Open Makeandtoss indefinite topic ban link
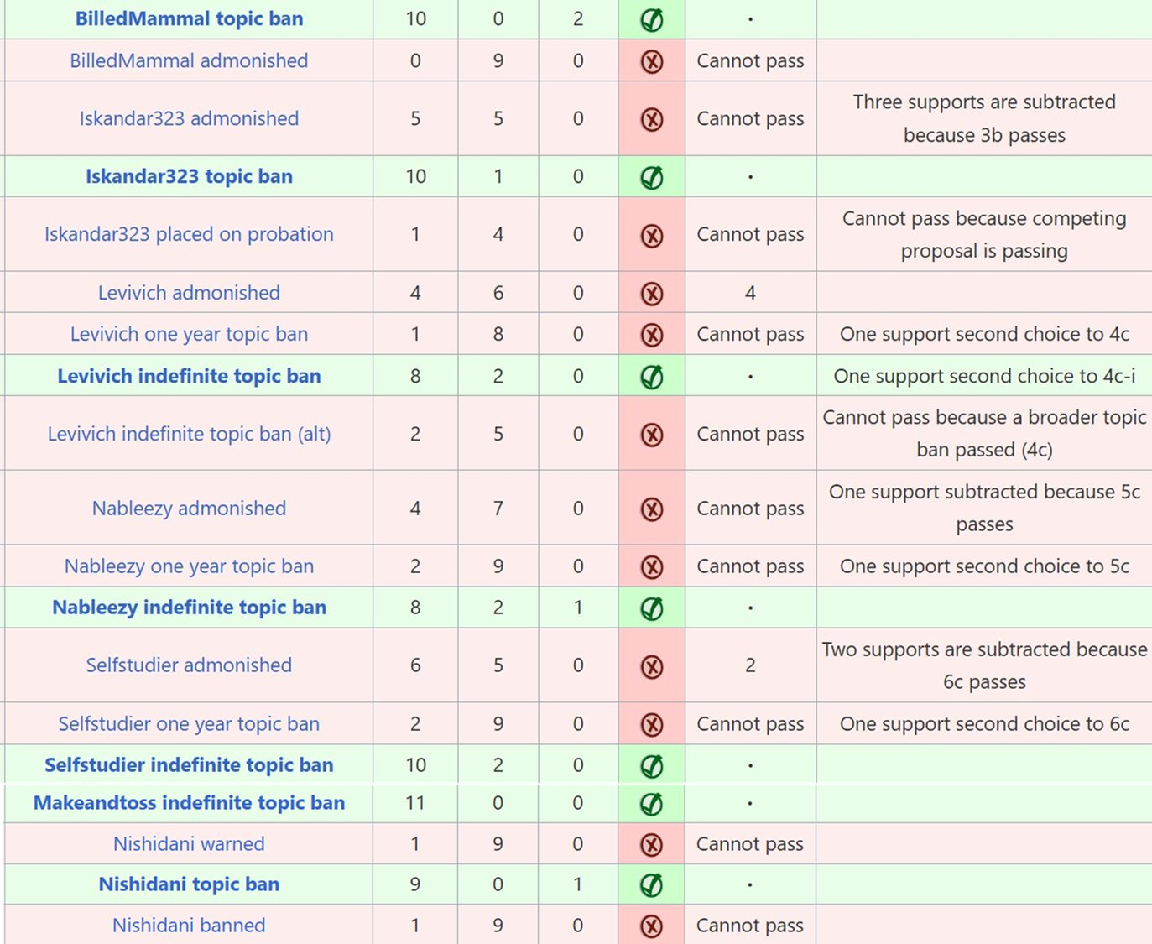The width and height of the screenshot is (1152, 944). point(189,803)
